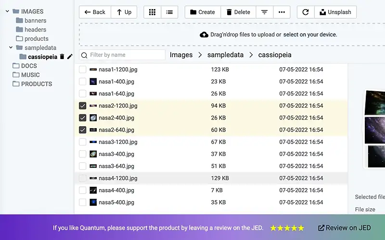This screenshot has width=385, height=240.
Task: Uncheck the nasa2-640.jpg checkbox
Action: pos(82,130)
